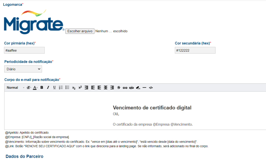The image size is (266, 165).
Task: Click the Escolher arquivo button
Action: pos(80,31)
